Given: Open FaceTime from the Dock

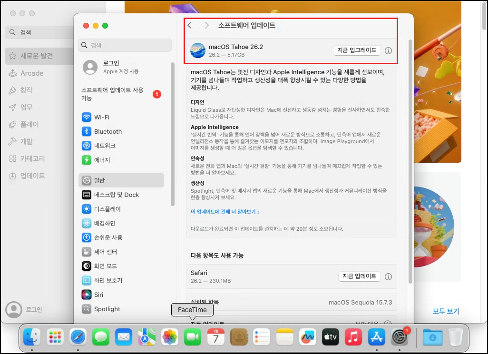Looking at the screenshot, I should (x=193, y=337).
